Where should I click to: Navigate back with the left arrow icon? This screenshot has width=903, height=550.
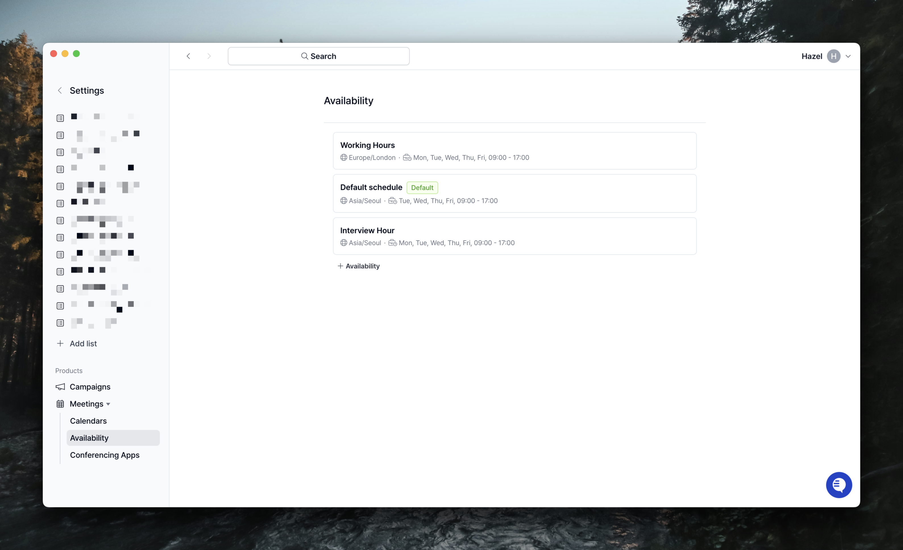point(188,56)
